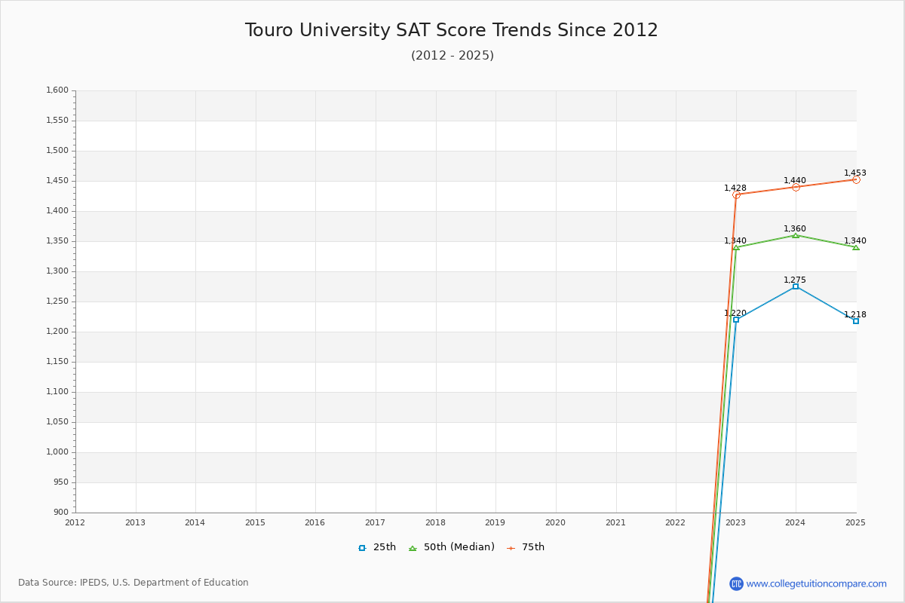Click the 2012 x-axis label
This screenshot has width=905, height=603.
pos(75,522)
